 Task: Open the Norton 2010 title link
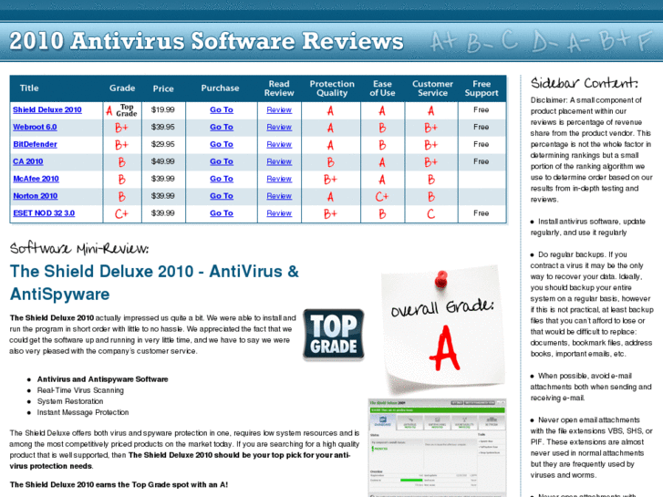click(35, 196)
